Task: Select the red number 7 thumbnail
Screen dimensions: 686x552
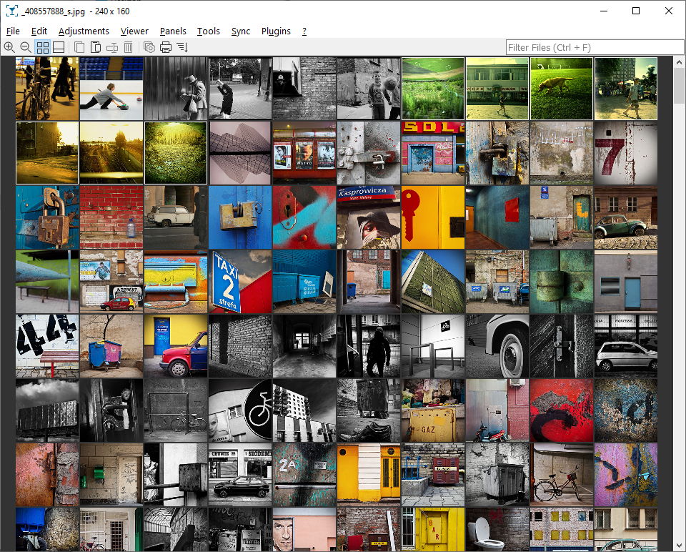Action: [625, 152]
